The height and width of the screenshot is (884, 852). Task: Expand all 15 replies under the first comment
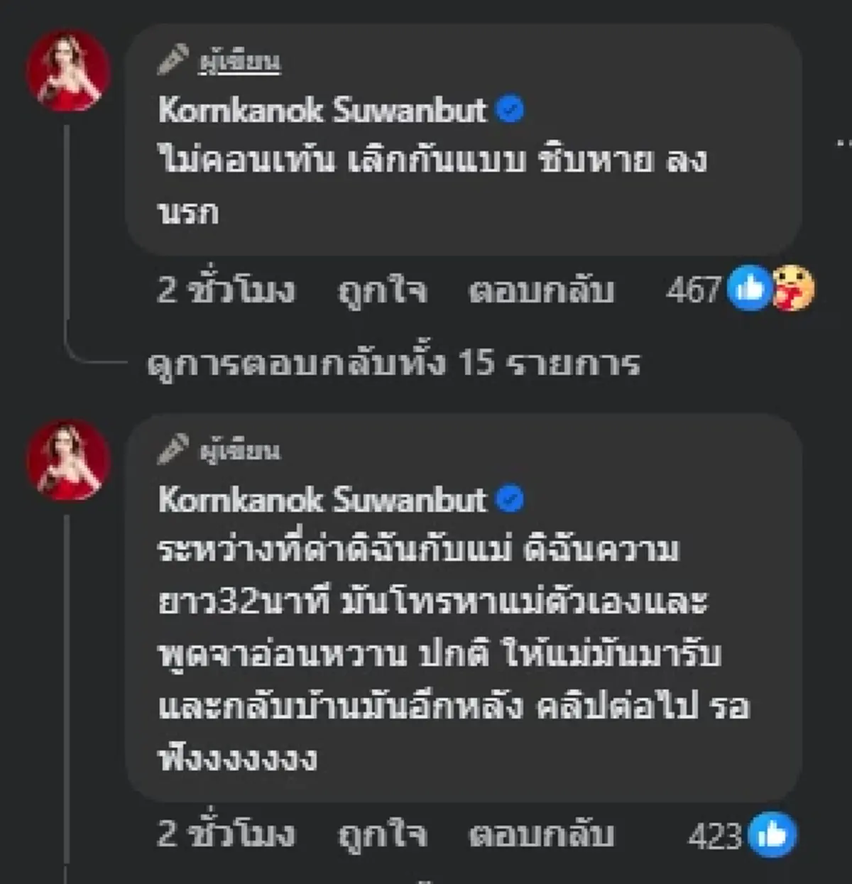point(395,363)
